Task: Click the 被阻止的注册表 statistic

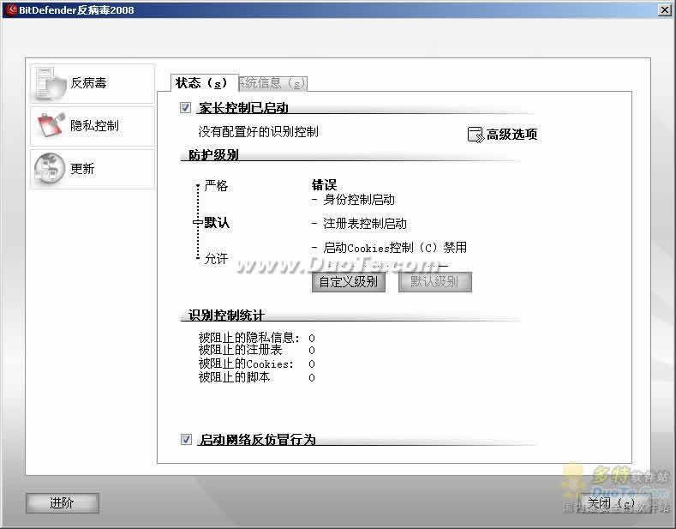Action: click(256, 350)
